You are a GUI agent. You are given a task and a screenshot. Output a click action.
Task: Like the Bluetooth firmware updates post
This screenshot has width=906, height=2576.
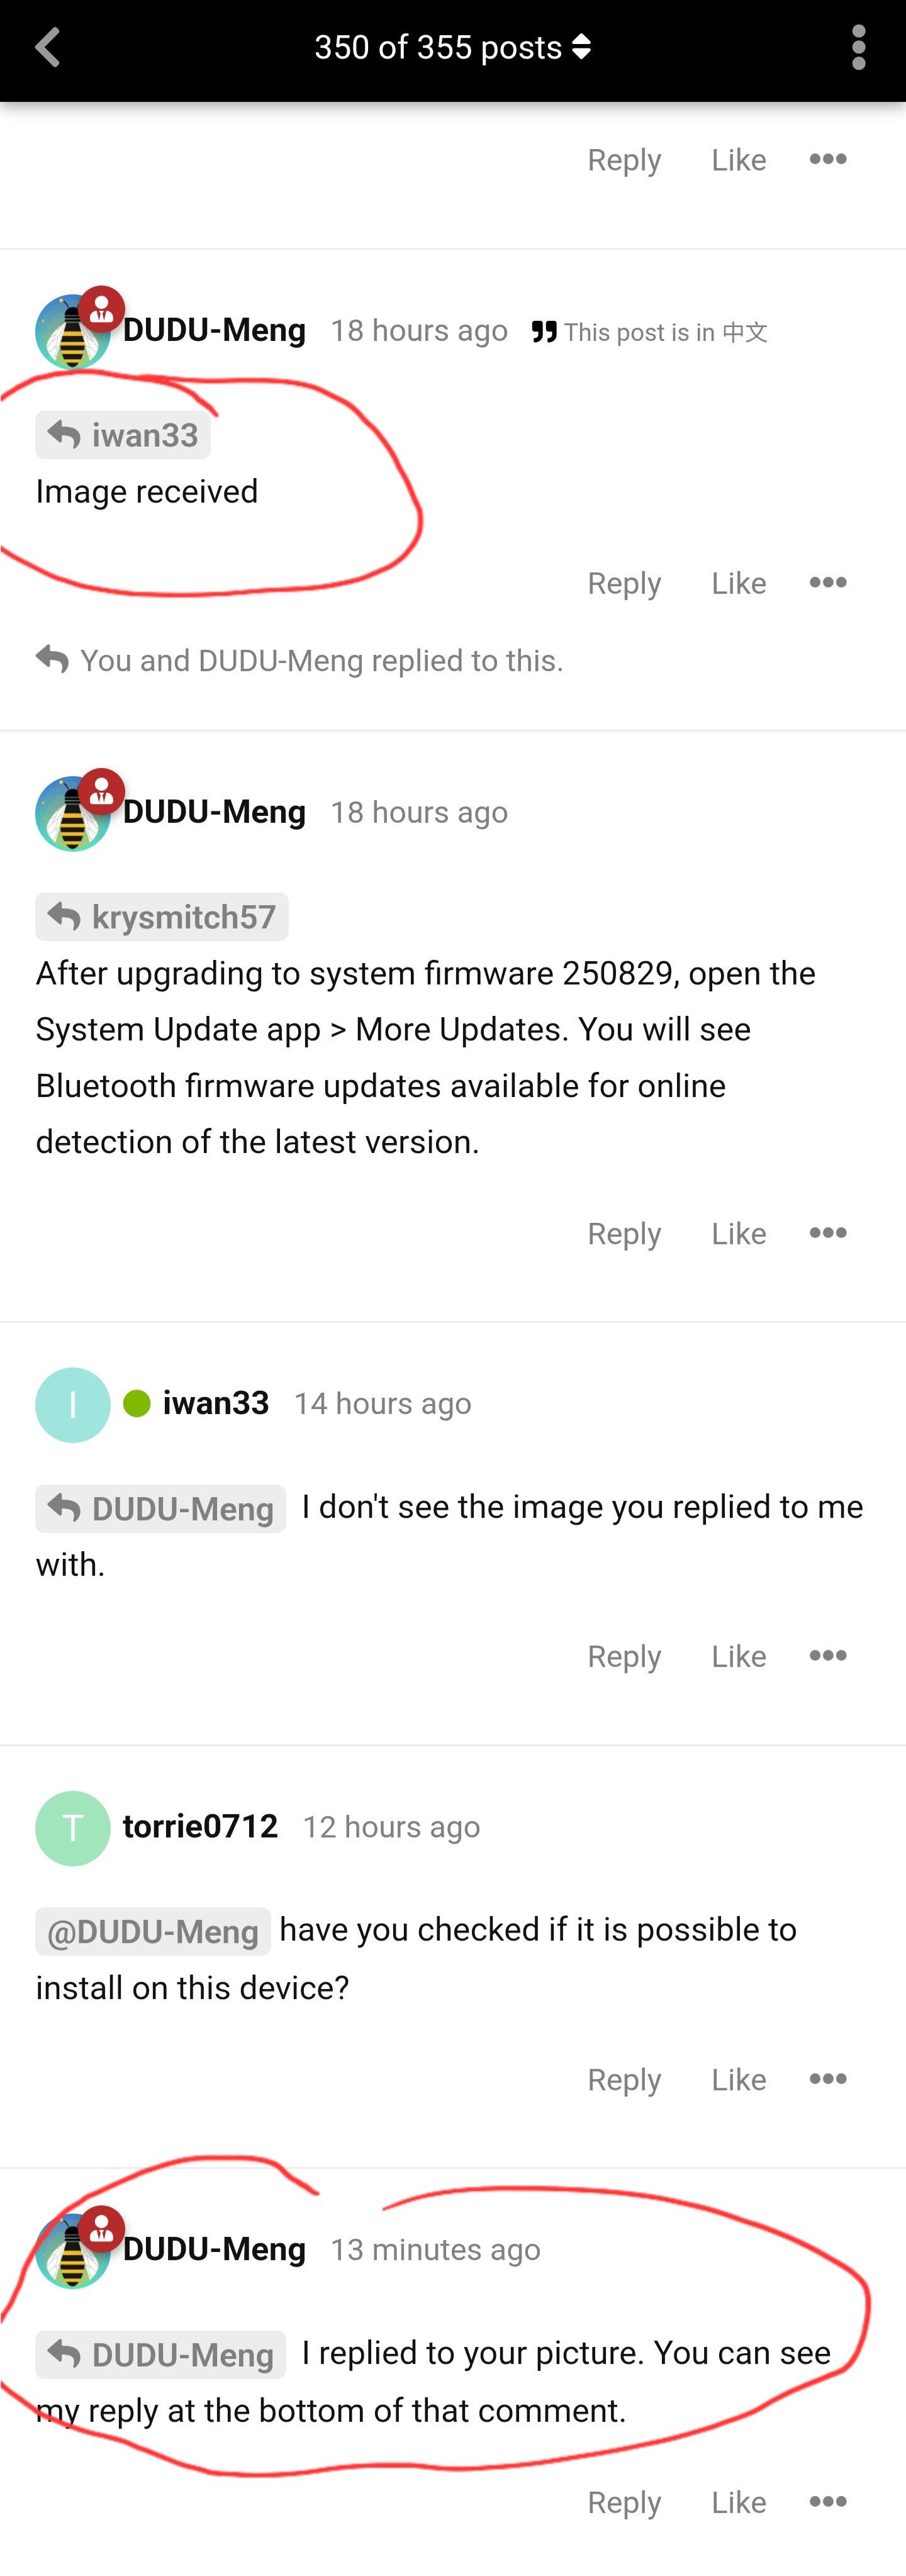pyautogui.click(x=739, y=1233)
